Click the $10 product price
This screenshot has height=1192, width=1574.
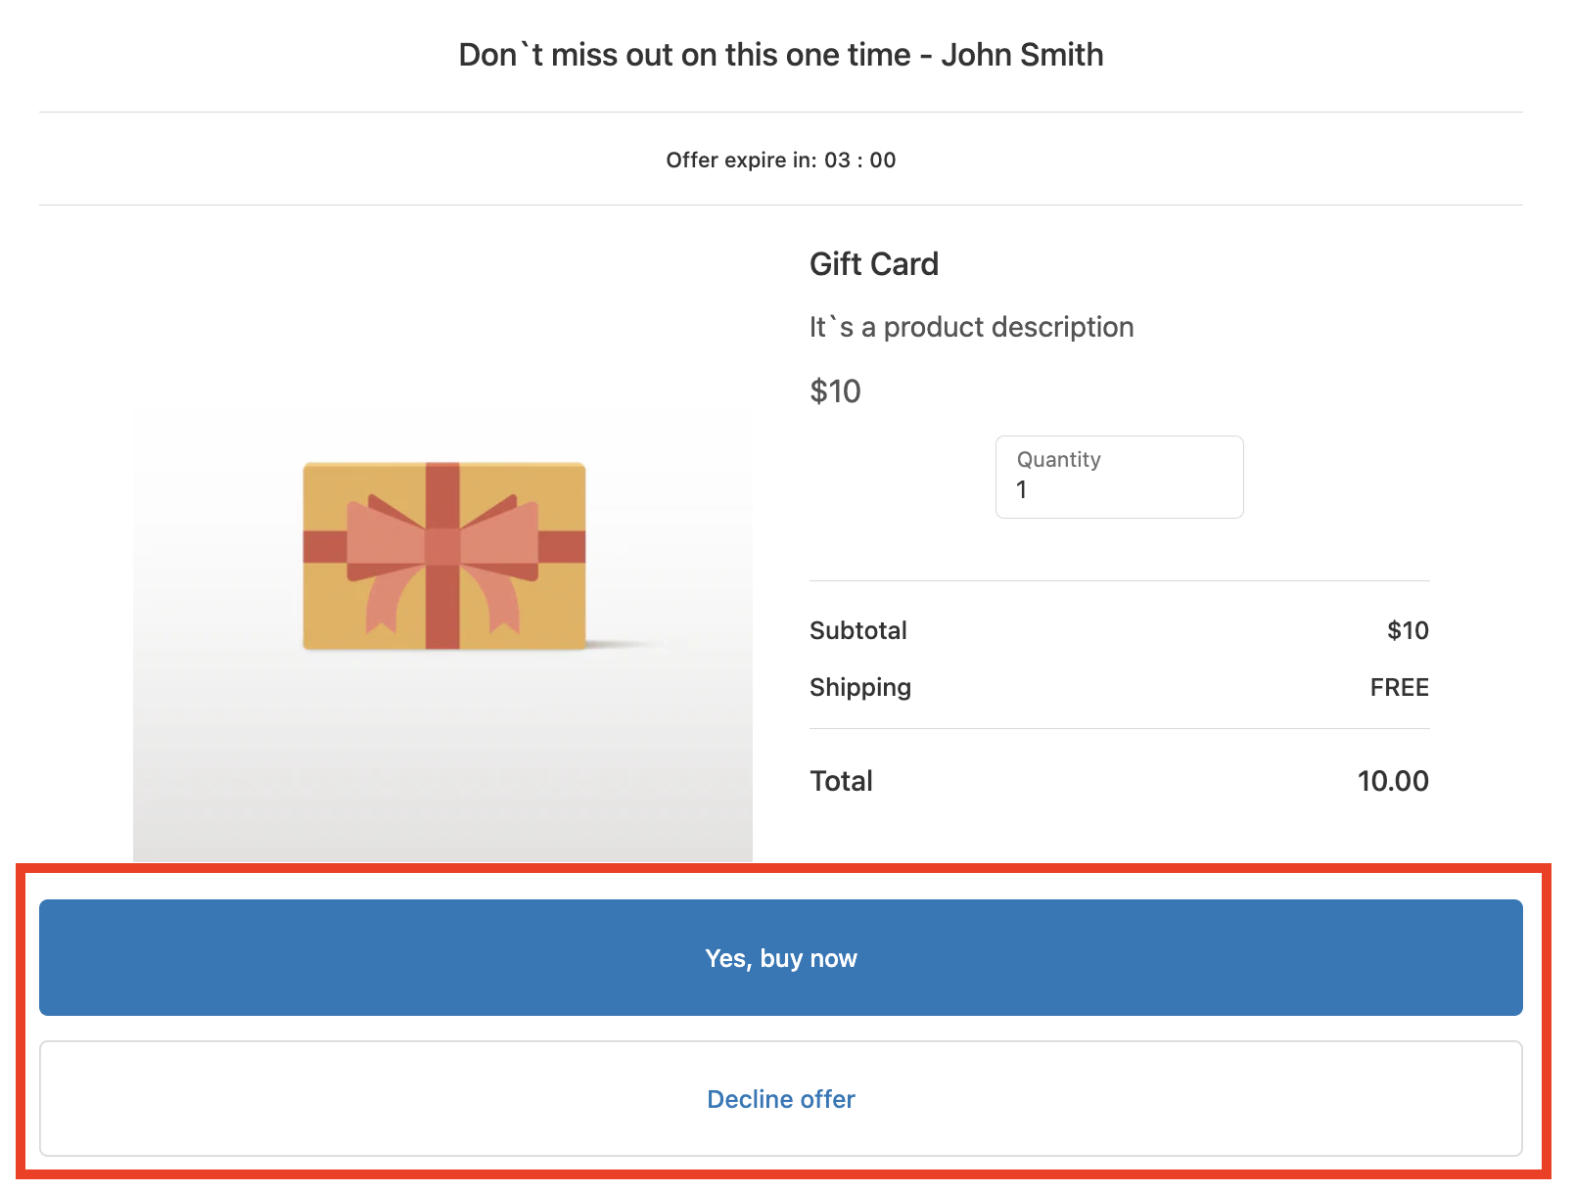(x=835, y=391)
